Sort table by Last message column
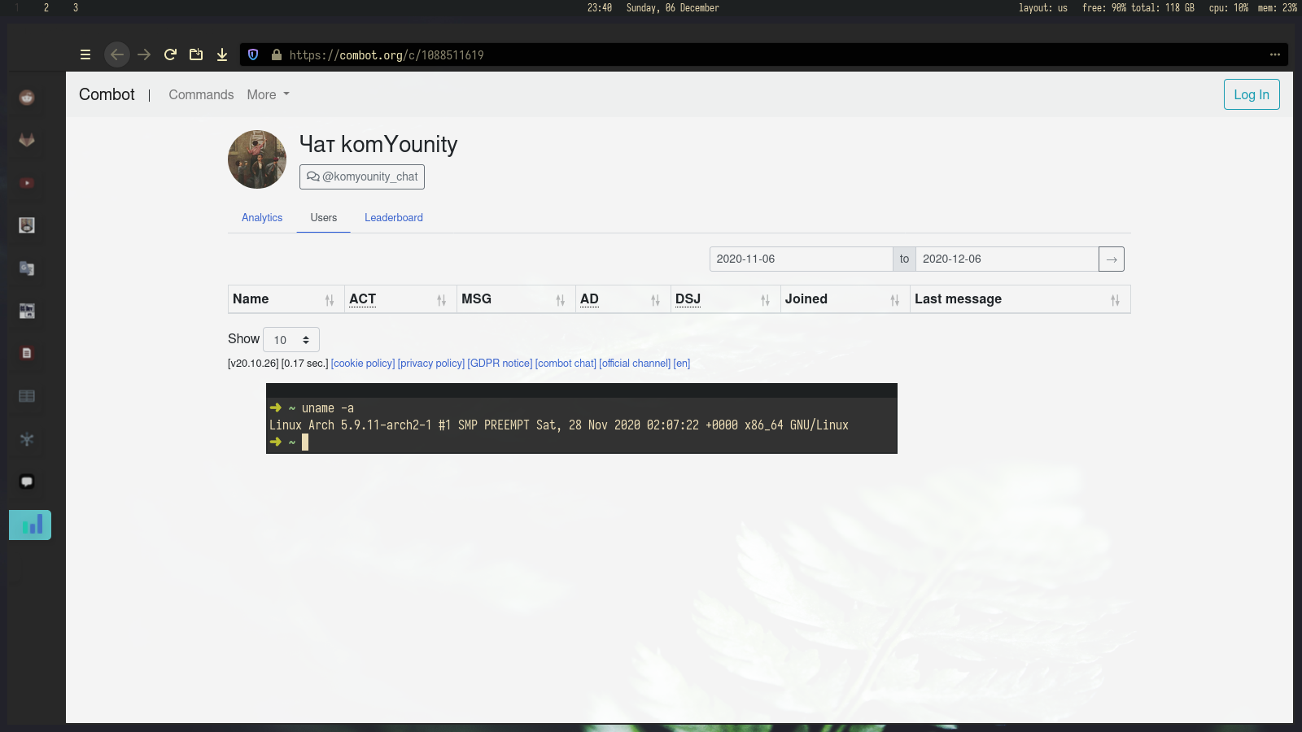1302x732 pixels. (1020, 299)
